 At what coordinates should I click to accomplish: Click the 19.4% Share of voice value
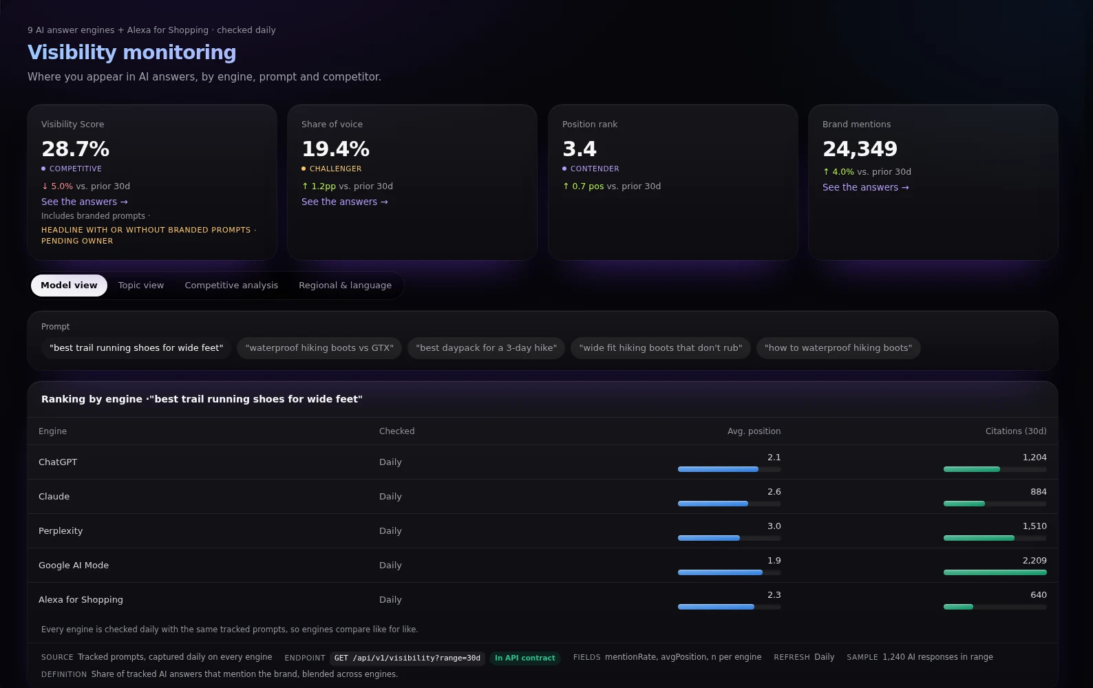coord(336,149)
